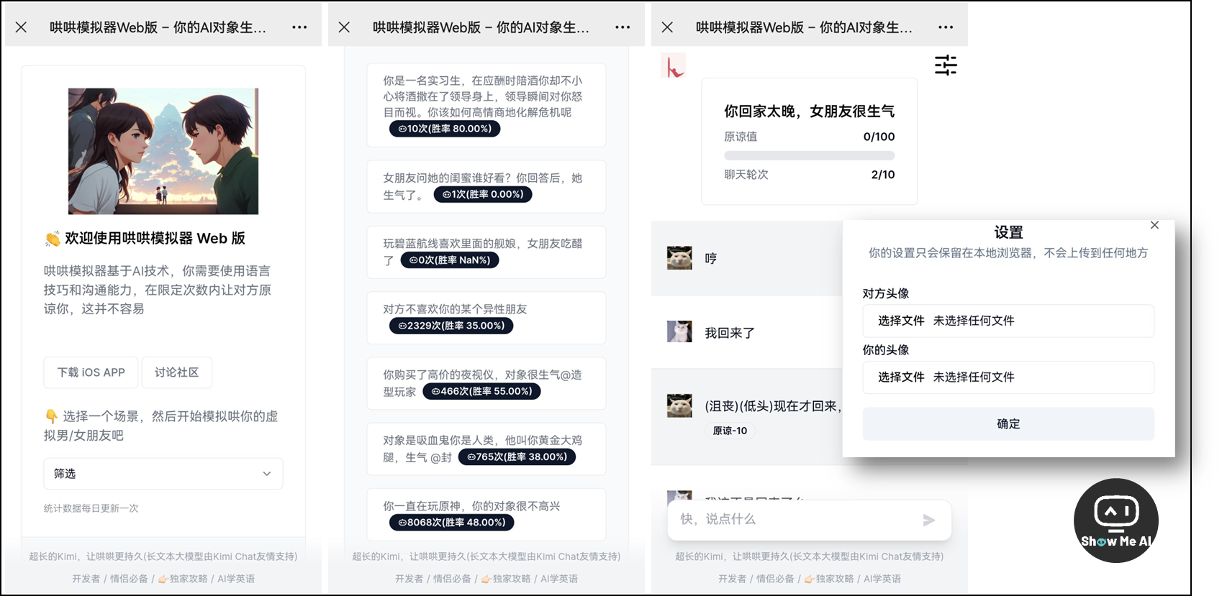The height and width of the screenshot is (596, 1222).
Task: Click the couple illustration banner image
Action: (x=163, y=151)
